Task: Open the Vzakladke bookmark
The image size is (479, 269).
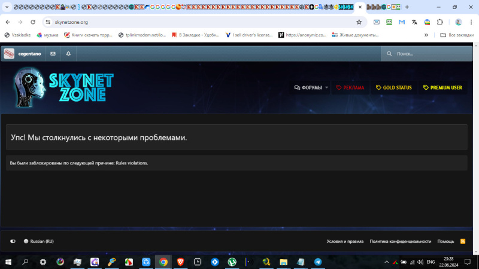Action: (18, 35)
